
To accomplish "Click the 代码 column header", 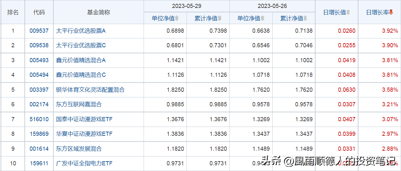I will pos(39,12).
